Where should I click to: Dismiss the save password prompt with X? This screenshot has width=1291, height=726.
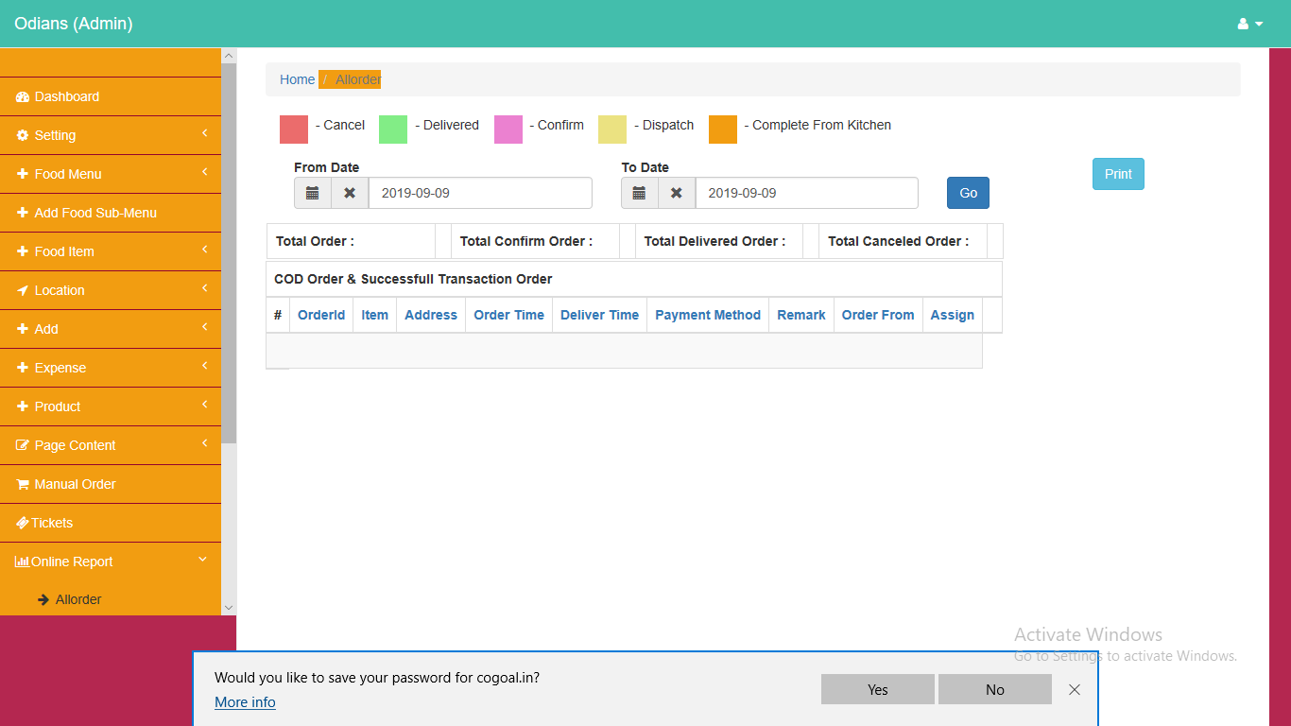tap(1074, 689)
